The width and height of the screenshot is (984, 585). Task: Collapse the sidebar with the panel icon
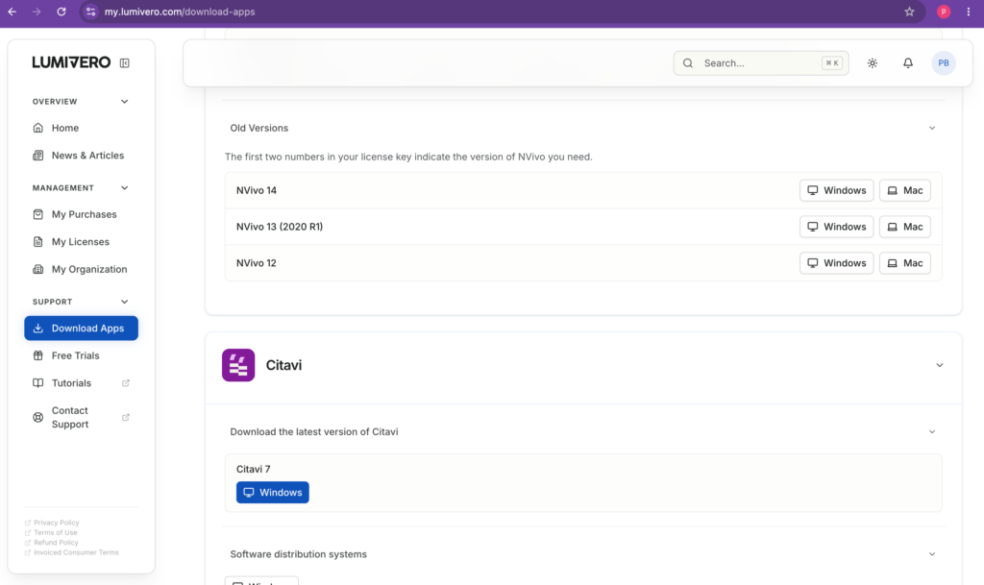(124, 62)
